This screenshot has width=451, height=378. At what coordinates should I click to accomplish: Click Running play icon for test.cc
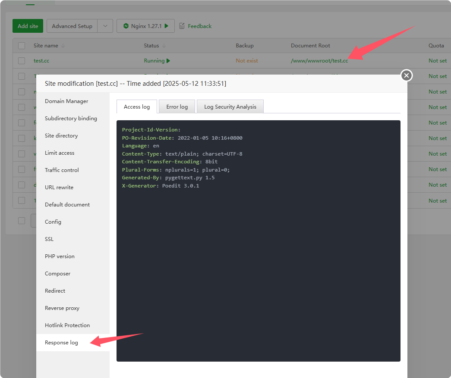tap(168, 61)
